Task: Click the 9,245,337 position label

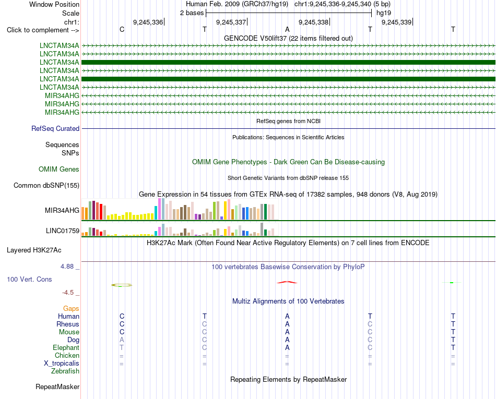Action: 231,22
